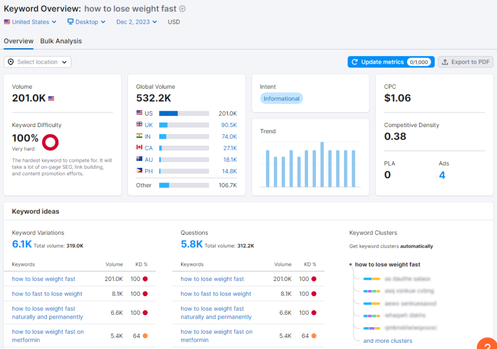The image size is (497, 349).
Task: Click the "and more clusters" link
Action: pos(388,341)
